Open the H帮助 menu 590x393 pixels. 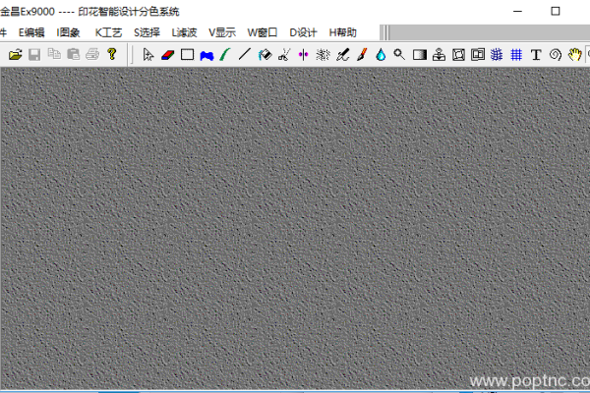tap(343, 32)
